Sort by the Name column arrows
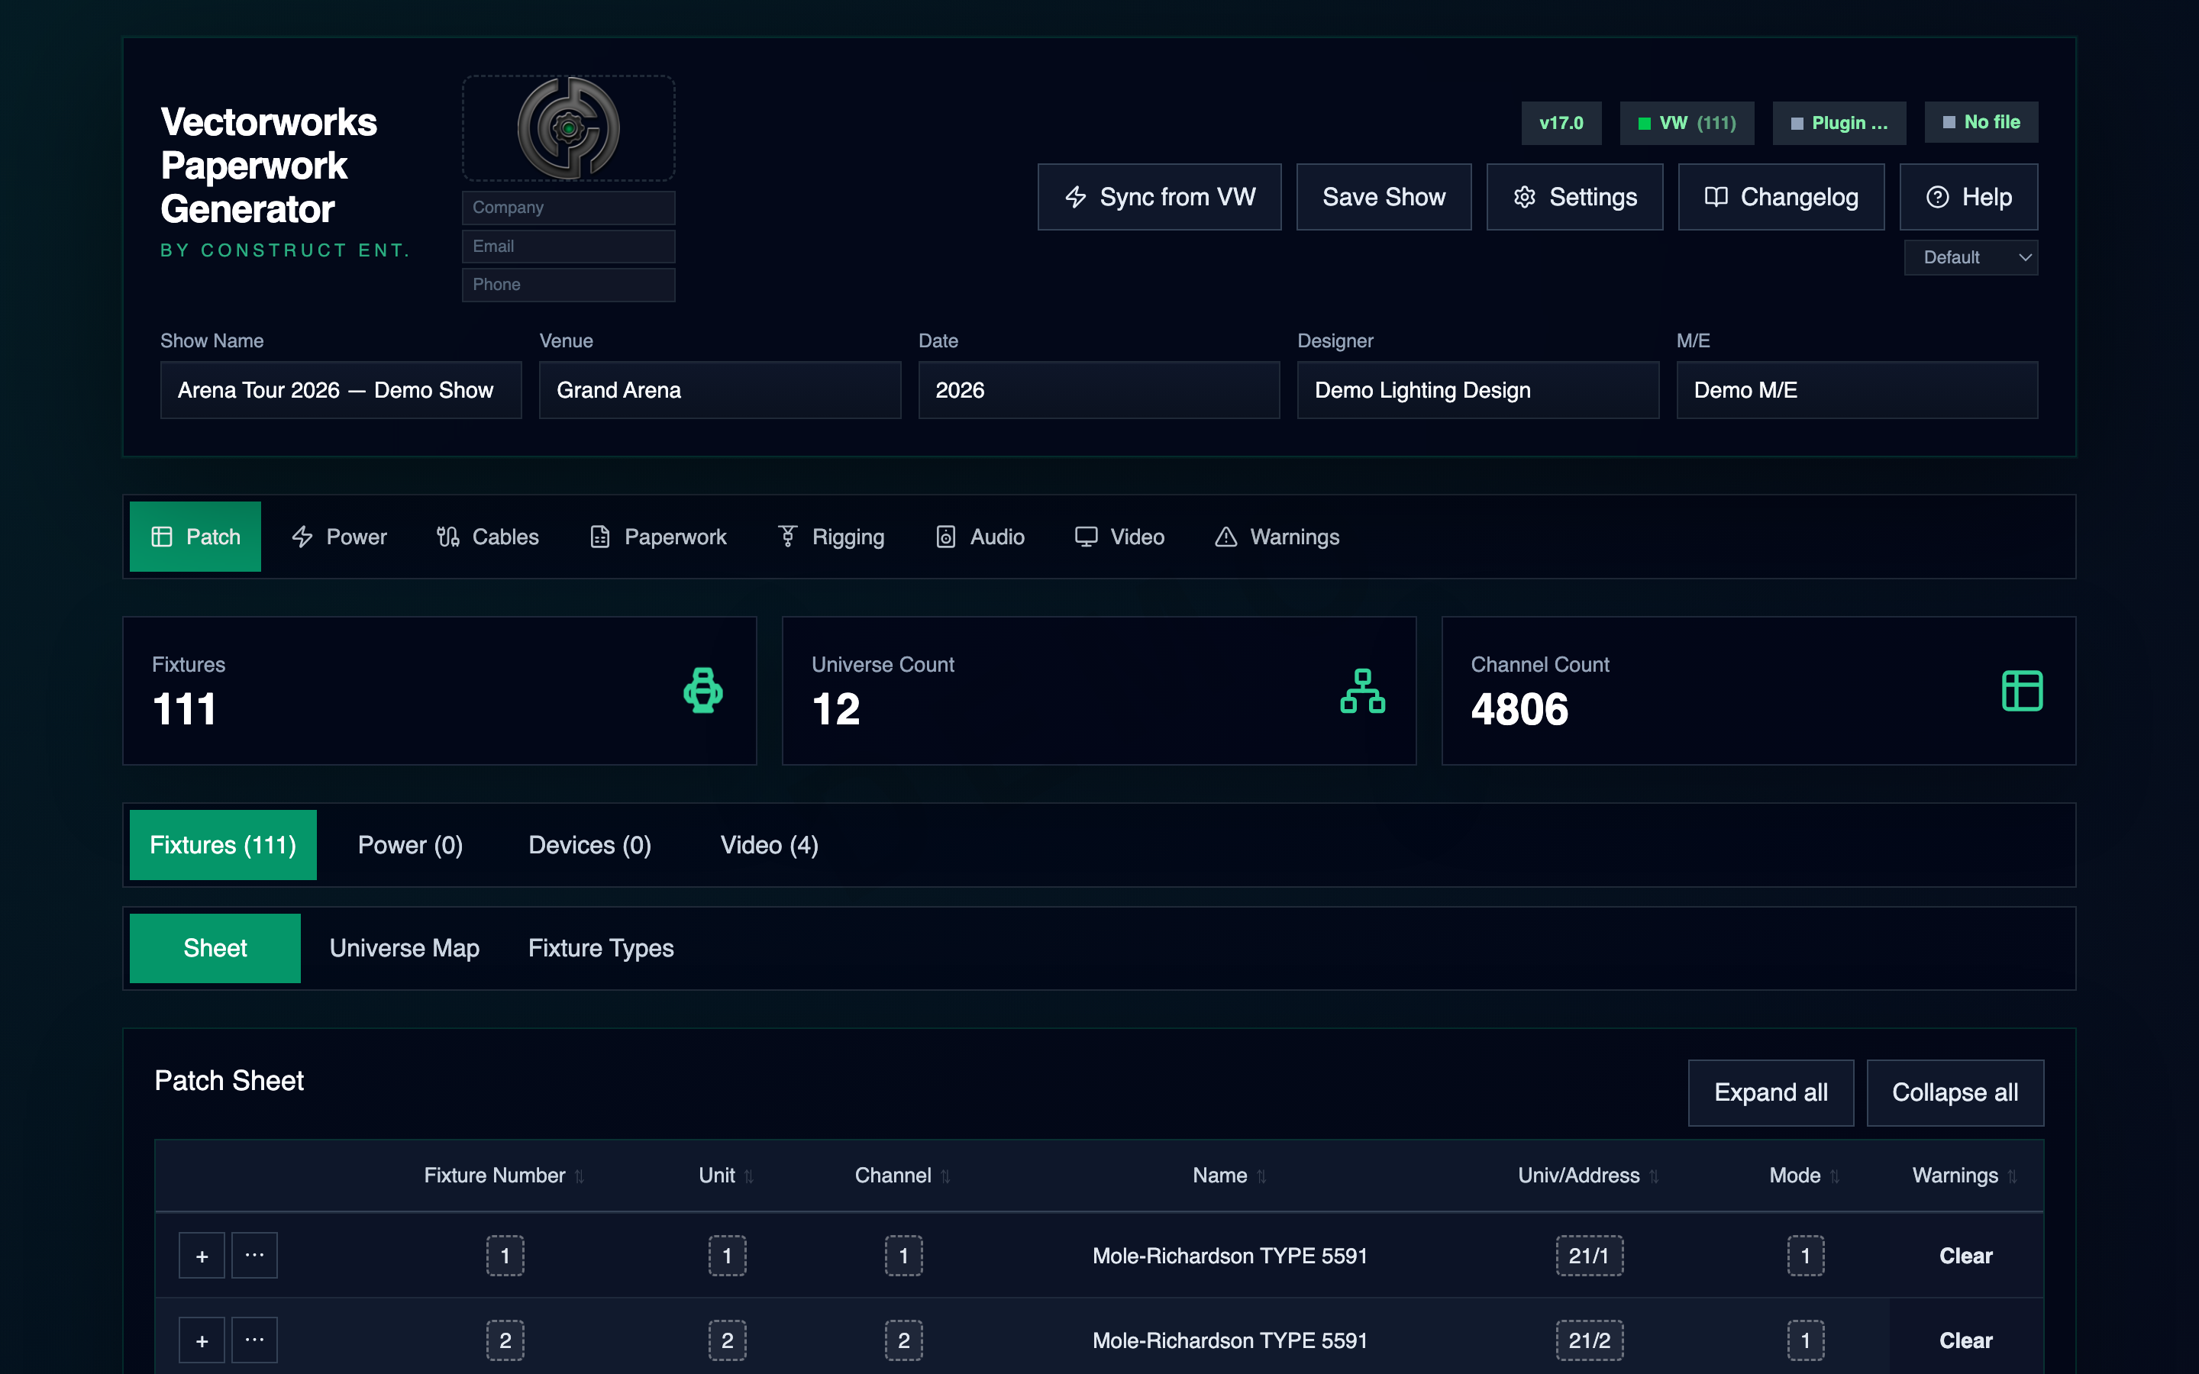The image size is (2199, 1374). tap(1261, 1176)
